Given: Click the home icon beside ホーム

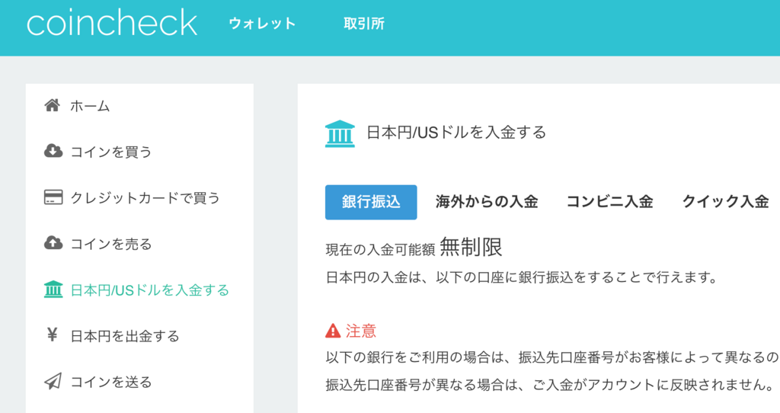Looking at the screenshot, I should (x=53, y=105).
